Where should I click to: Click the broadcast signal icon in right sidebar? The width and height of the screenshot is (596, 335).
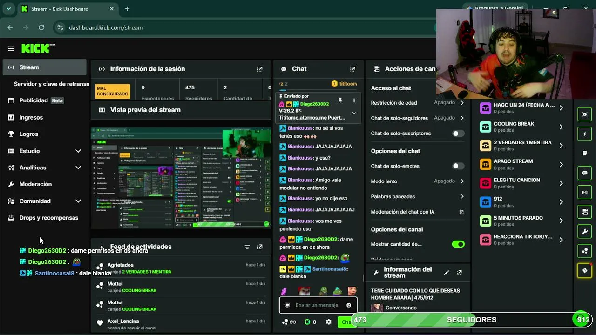[x=585, y=192]
